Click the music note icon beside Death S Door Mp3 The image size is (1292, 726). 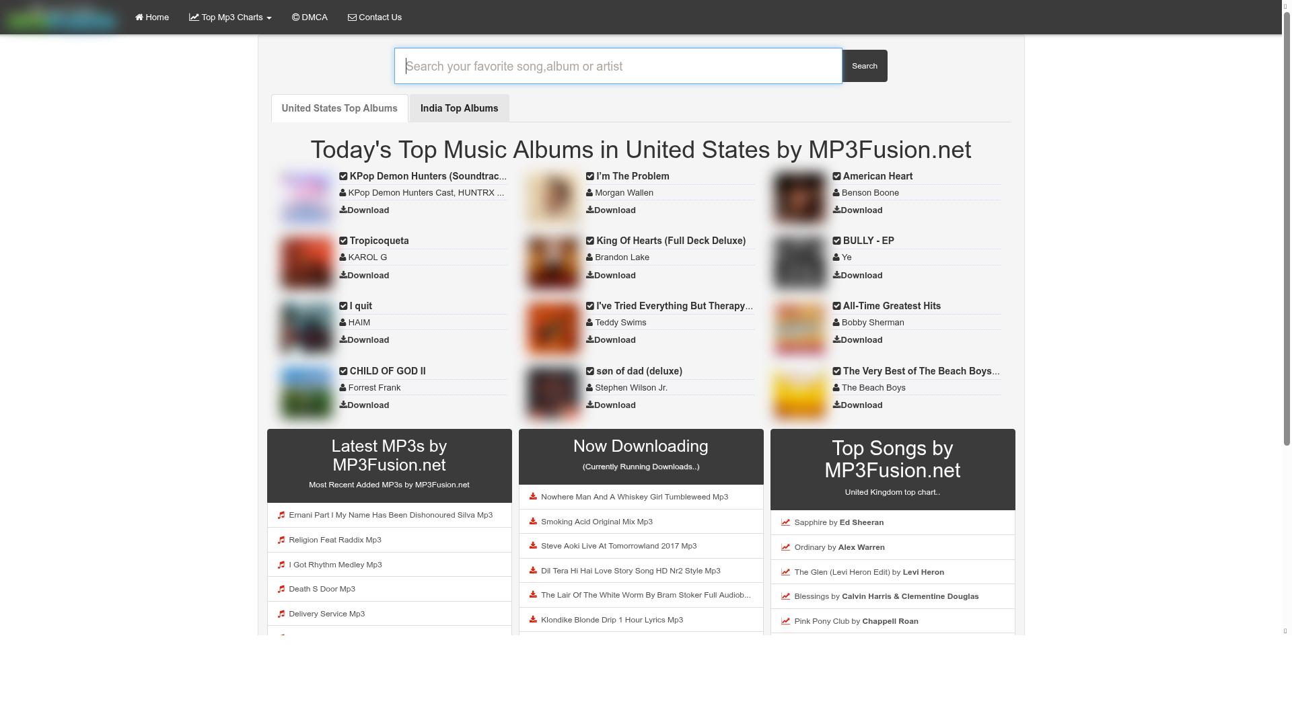pyautogui.click(x=281, y=588)
